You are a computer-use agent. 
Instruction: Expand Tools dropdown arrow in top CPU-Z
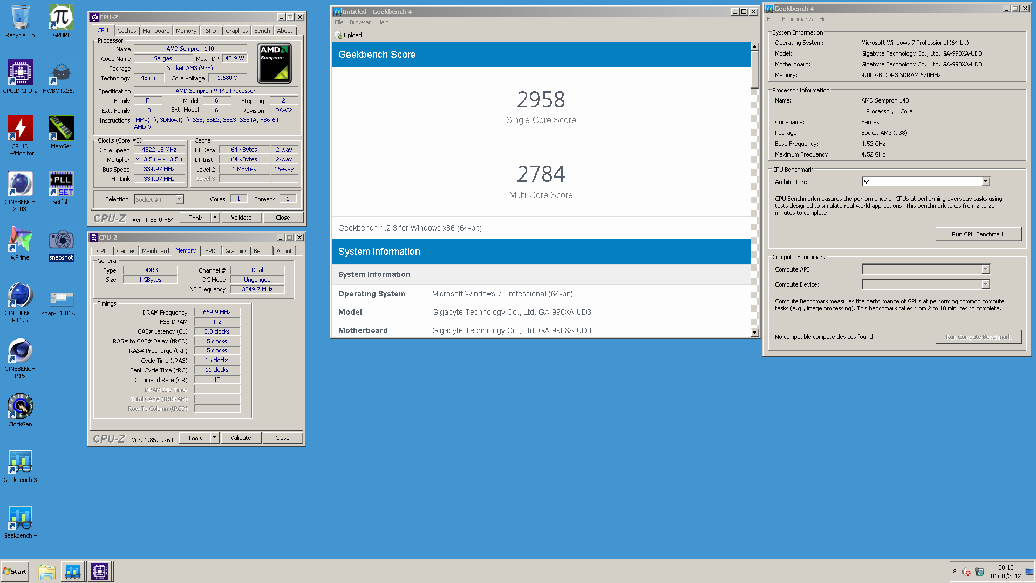click(x=215, y=218)
